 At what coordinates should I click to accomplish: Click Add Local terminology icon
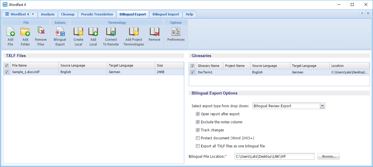click(x=93, y=31)
